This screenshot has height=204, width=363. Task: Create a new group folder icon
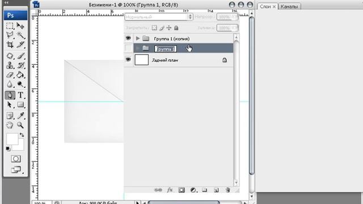click(204, 190)
